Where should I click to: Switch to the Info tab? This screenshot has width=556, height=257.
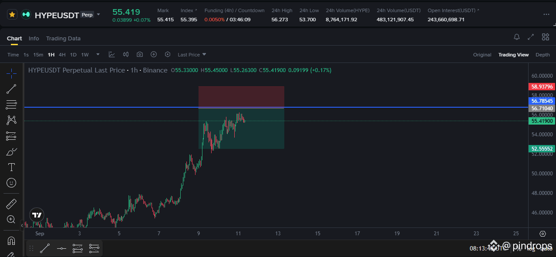(34, 38)
